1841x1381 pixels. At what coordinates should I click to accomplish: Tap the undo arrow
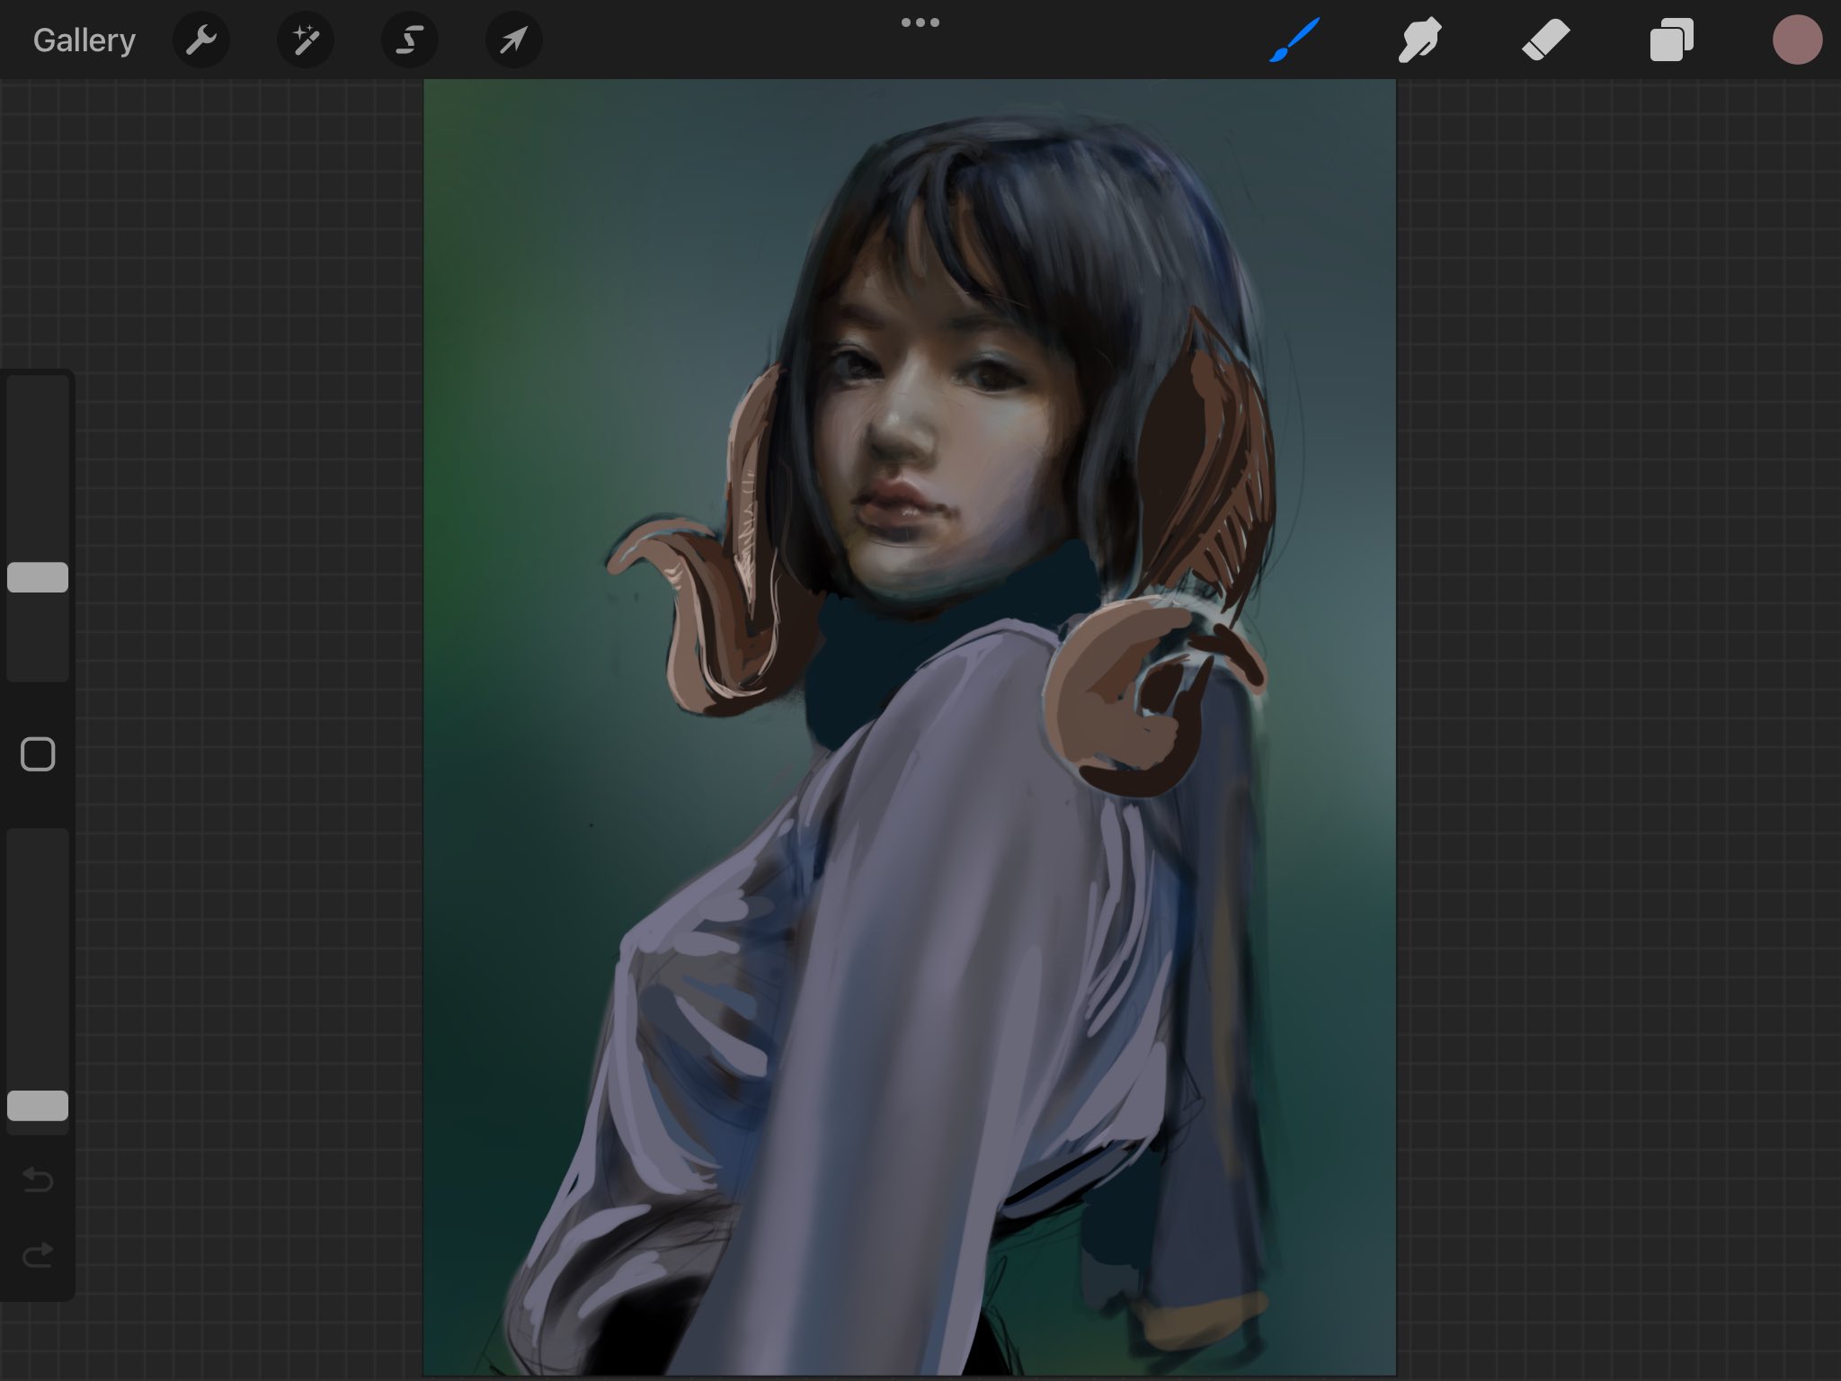pos(38,1182)
